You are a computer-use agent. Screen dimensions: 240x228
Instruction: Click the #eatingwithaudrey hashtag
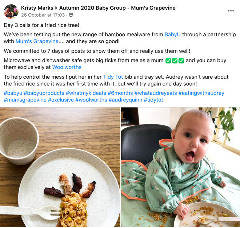click(201, 93)
